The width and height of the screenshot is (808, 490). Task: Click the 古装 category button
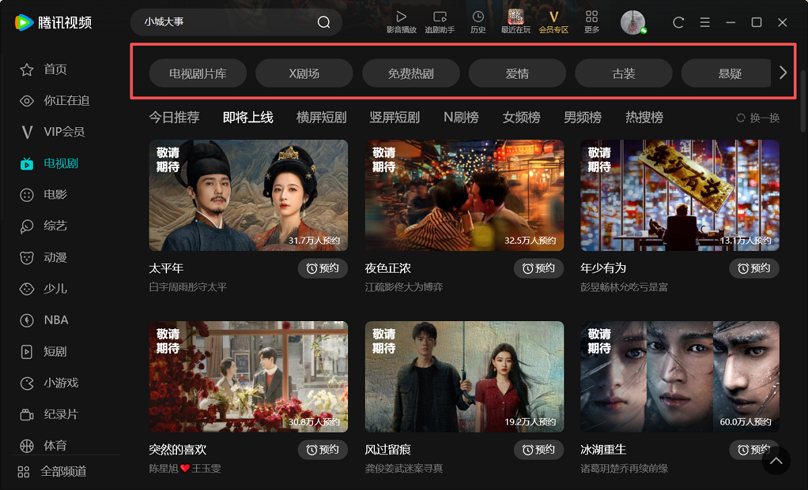(624, 73)
